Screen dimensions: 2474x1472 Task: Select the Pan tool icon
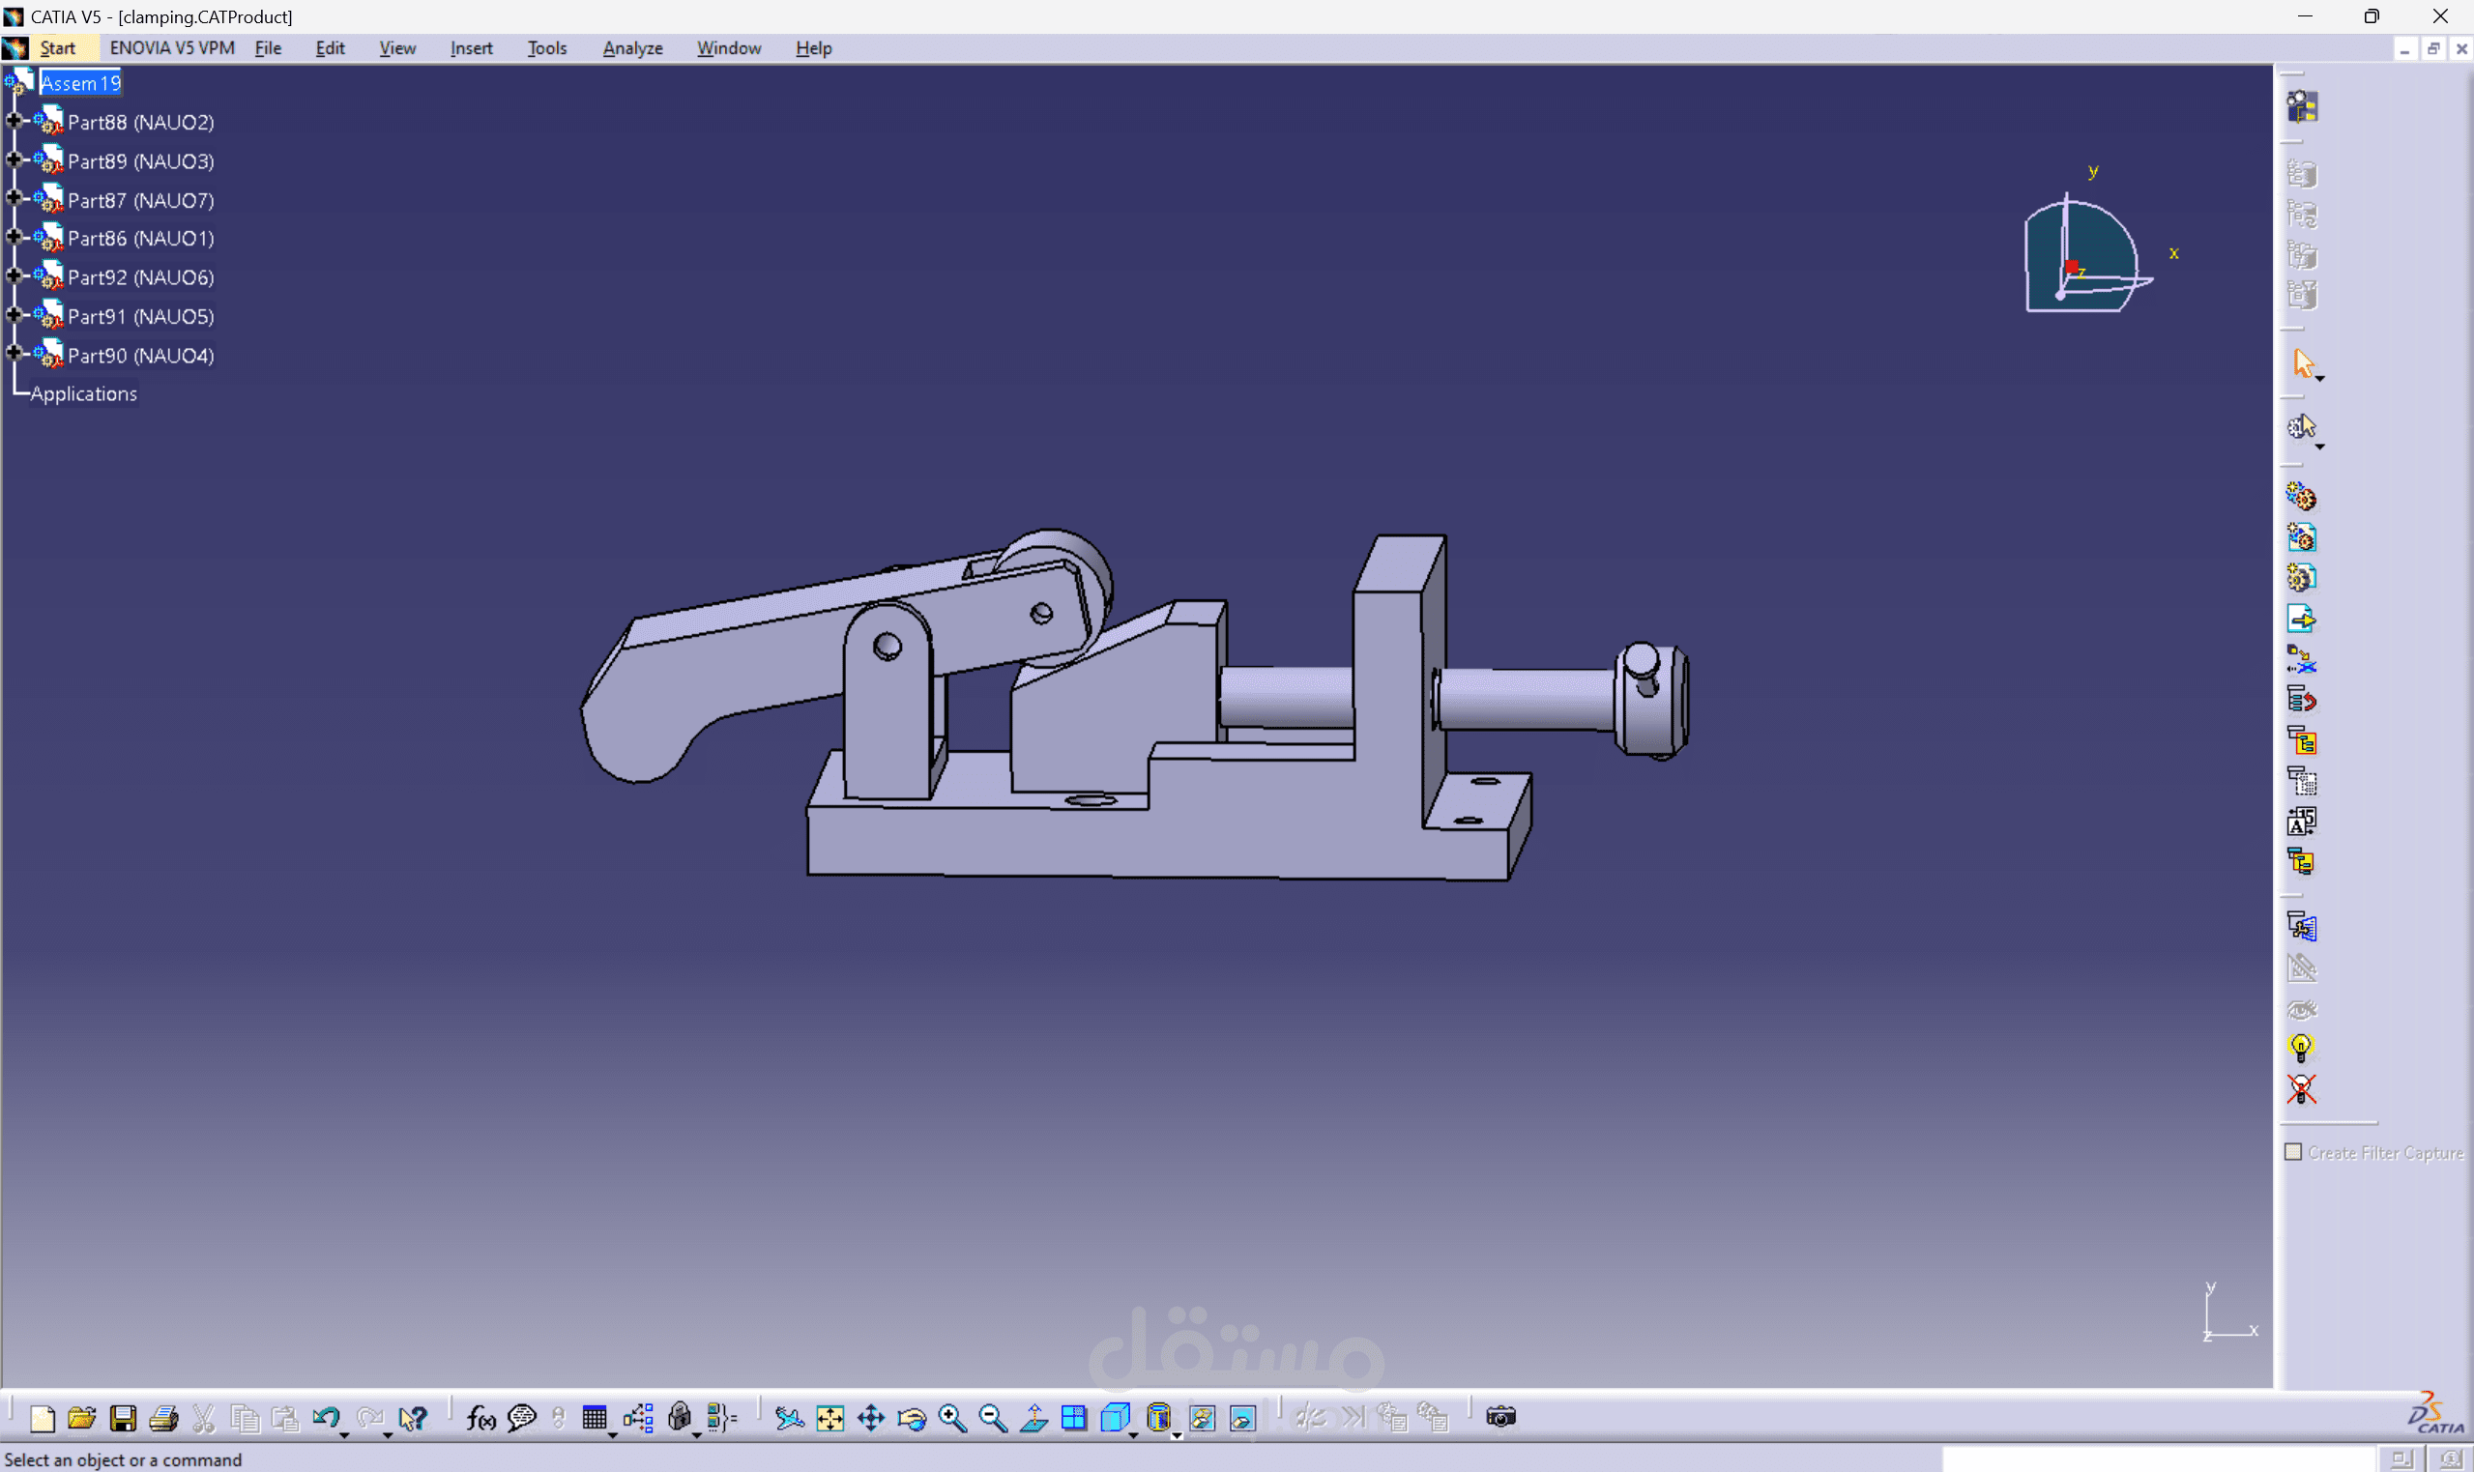click(x=870, y=1419)
